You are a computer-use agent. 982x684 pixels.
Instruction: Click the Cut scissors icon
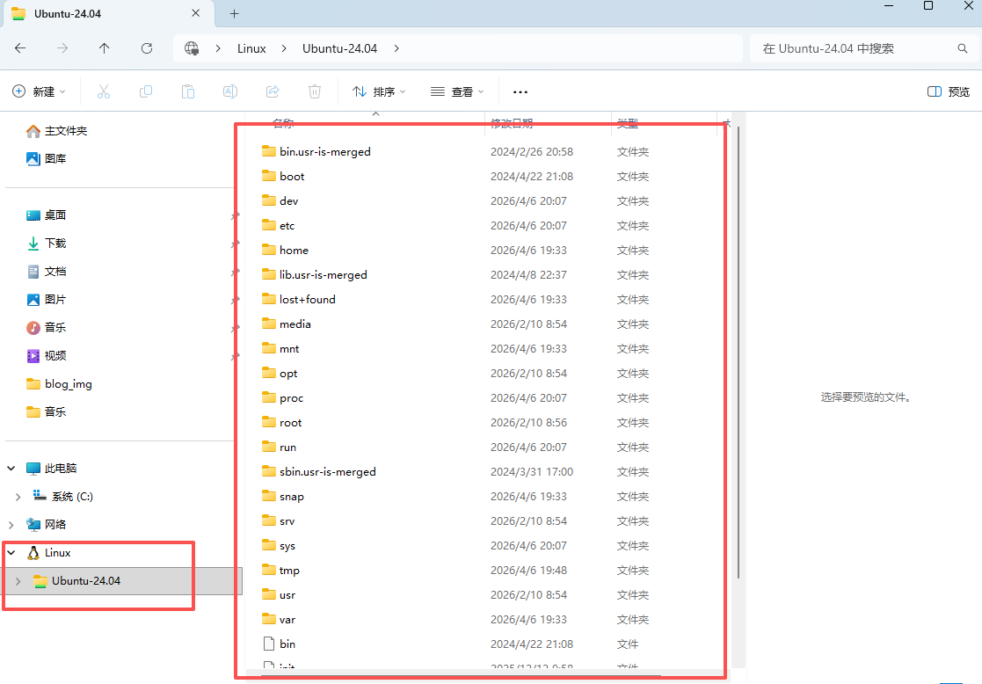coord(104,91)
